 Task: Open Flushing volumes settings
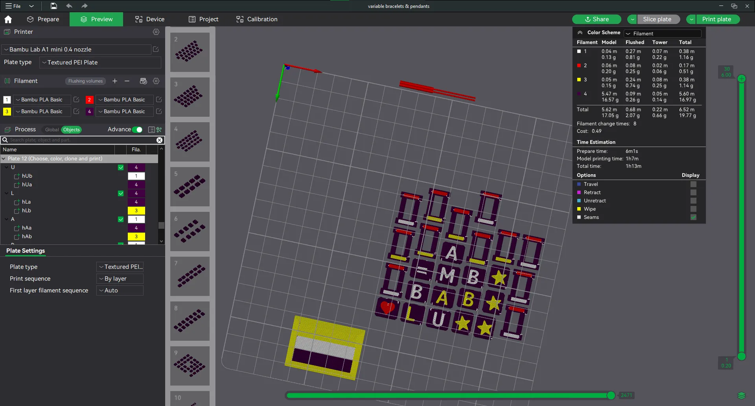[x=85, y=81]
